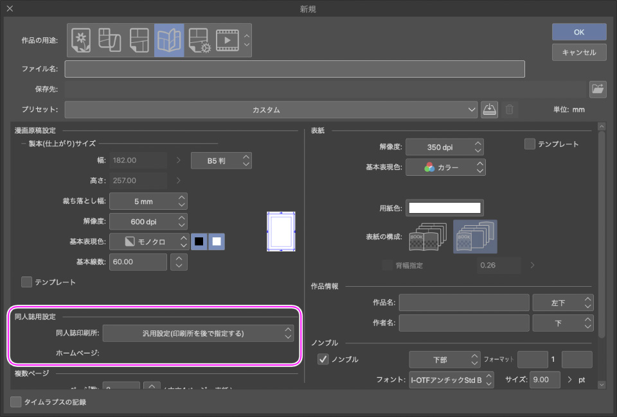617x417 pixels.
Task: Select the Illustration work type icon
Action: click(80, 40)
